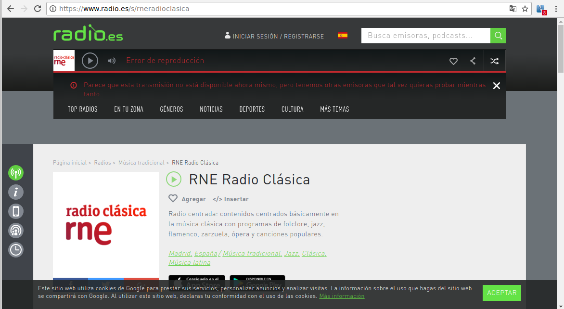The image size is (564, 309).
Task: Open the browser extension with badge 8
Action: 541,9
